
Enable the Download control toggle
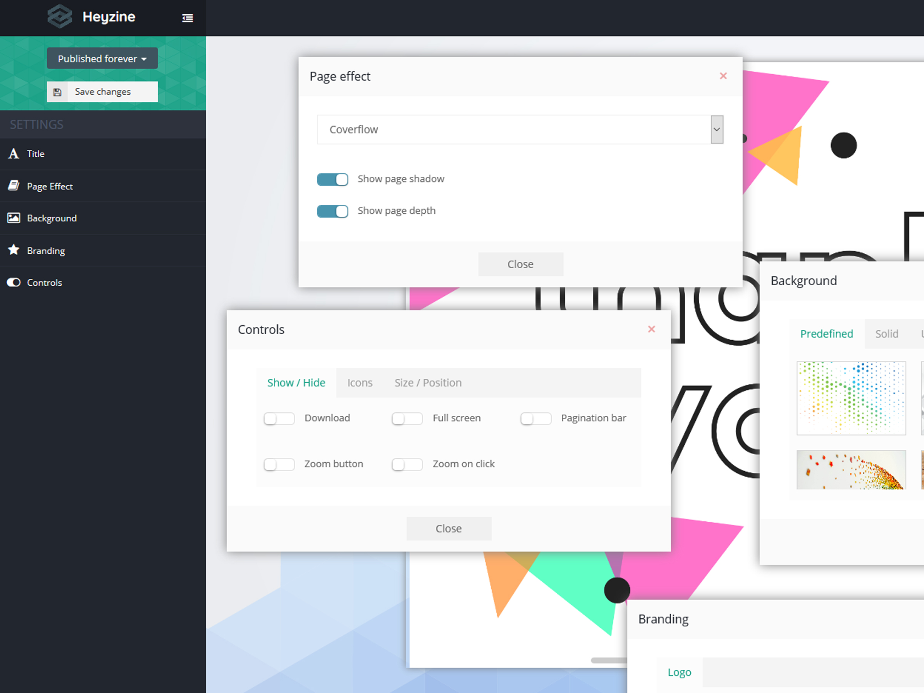(x=279, y=418)
